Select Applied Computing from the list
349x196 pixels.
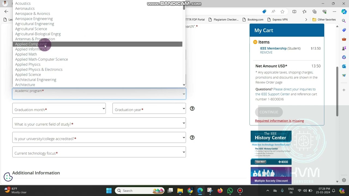point(97,44)
